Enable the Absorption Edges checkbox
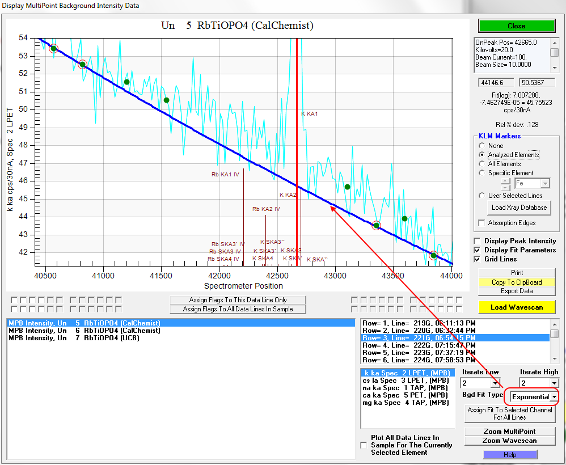The height and width of the screenshot is (465, 566). pyautogui.click(x=482, y=223)
